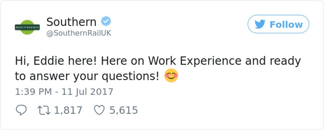Click the "Follow" text label
324x130 pixels.
pyautogui.click(x=286, y=24)
